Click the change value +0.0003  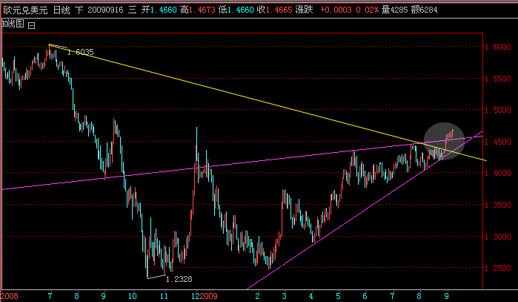pos(336,10)
